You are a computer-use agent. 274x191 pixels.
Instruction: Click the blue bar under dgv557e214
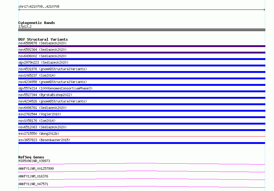(x=142, y=91)
